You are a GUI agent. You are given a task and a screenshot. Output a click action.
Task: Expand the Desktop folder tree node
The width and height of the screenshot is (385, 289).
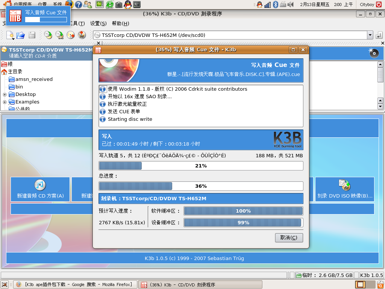coord(5,94)
